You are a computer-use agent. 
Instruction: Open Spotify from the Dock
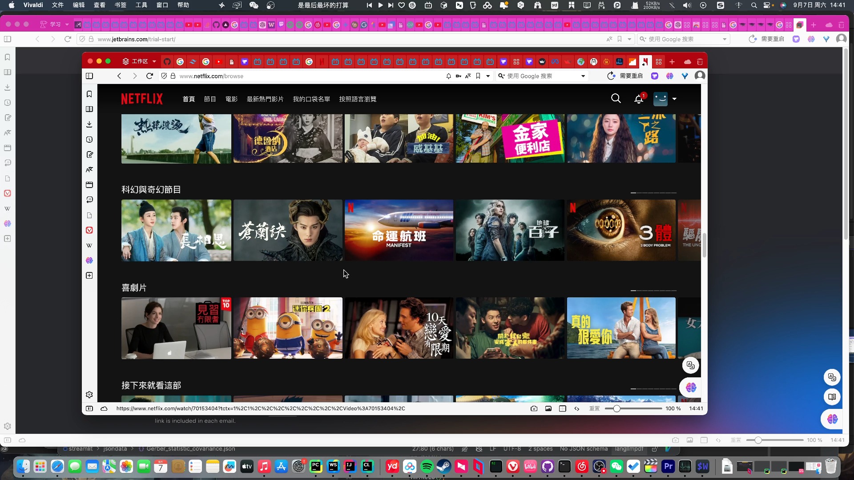tap(427, 466)
